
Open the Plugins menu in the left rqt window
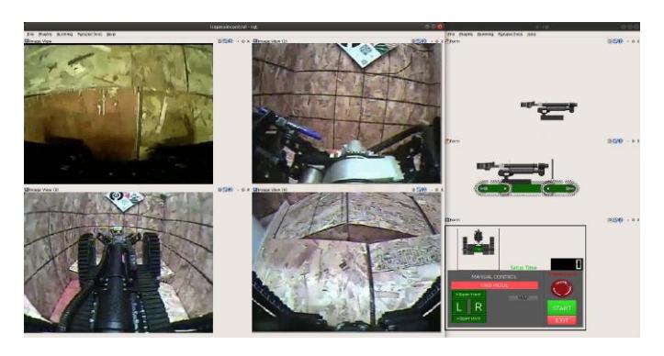[45, 34]
